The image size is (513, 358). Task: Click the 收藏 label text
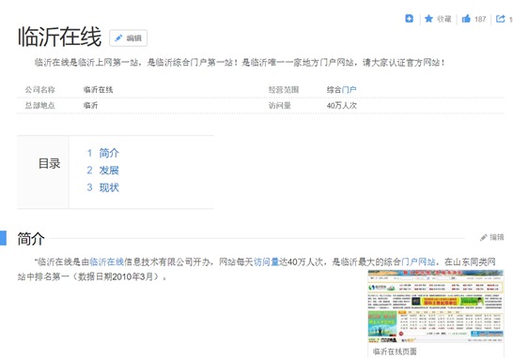pyautogui.click(x=444, y=19)
